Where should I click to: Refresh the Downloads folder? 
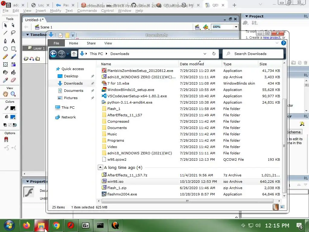(214, 54)
